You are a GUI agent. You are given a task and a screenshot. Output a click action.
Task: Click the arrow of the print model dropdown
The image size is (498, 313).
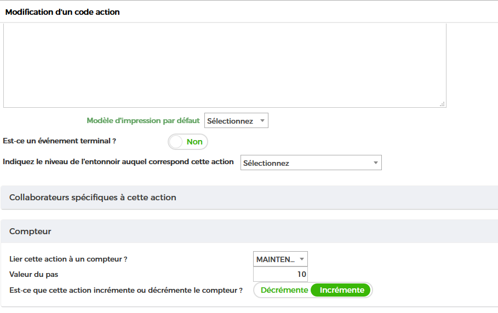pyautogui.click(x=262, y=120)
